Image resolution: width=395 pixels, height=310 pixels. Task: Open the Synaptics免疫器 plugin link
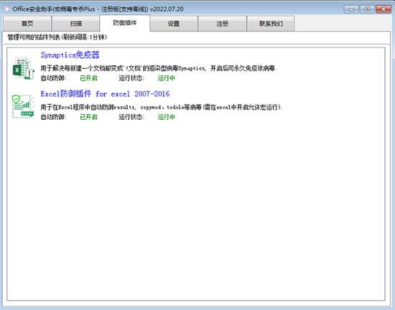tap(70, 55)
